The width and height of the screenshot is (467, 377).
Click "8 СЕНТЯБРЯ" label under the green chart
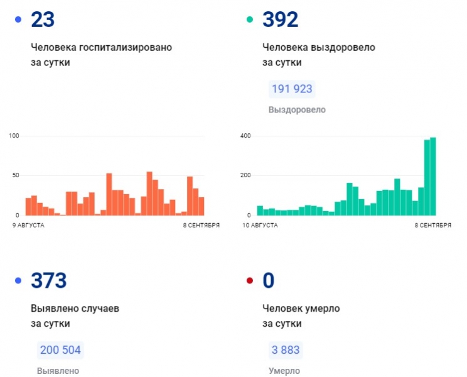tap(431, 225)
